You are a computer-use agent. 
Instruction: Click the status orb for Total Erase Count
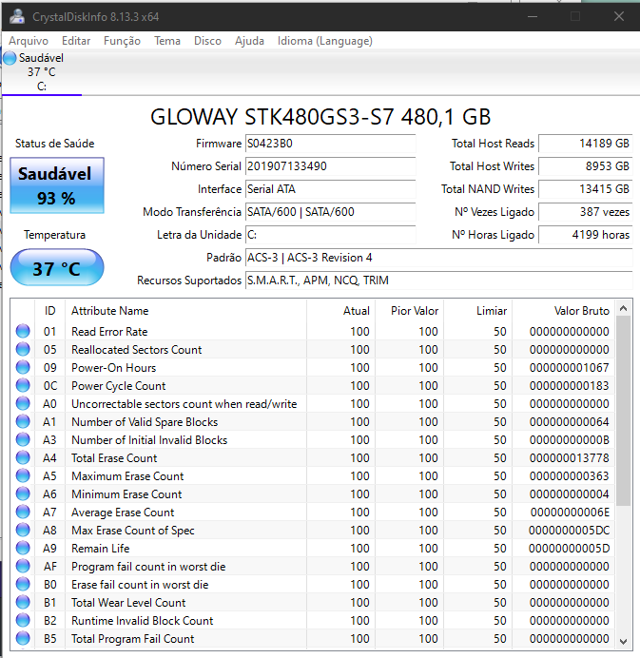point(23,457)
